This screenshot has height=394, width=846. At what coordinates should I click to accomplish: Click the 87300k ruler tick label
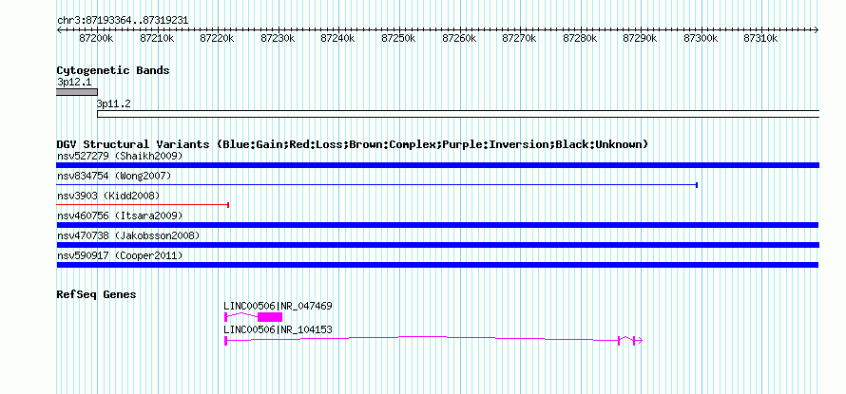(x=701, y=38)
